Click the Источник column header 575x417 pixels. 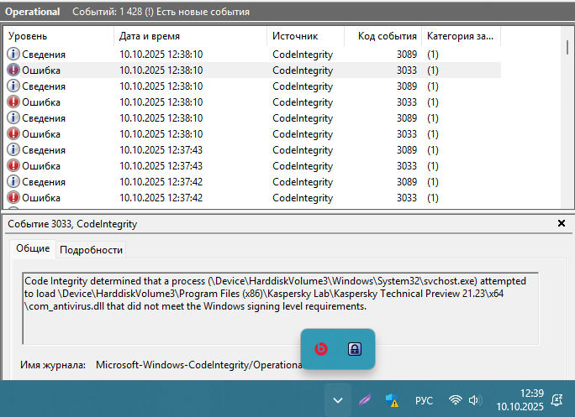306,36
